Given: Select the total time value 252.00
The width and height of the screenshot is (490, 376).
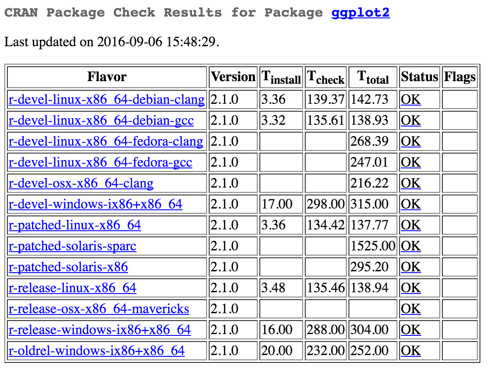Looking at the screenshot, I should pos(369,350).
